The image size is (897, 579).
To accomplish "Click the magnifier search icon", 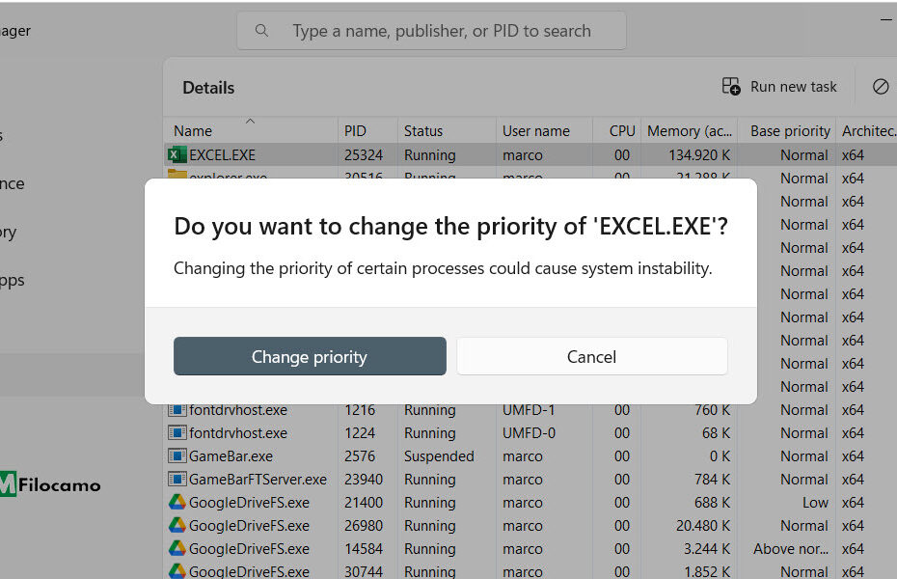I will tap(261, 30).
